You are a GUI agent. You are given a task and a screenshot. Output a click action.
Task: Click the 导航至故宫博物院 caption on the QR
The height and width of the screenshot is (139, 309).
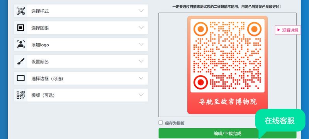point(228,102)
